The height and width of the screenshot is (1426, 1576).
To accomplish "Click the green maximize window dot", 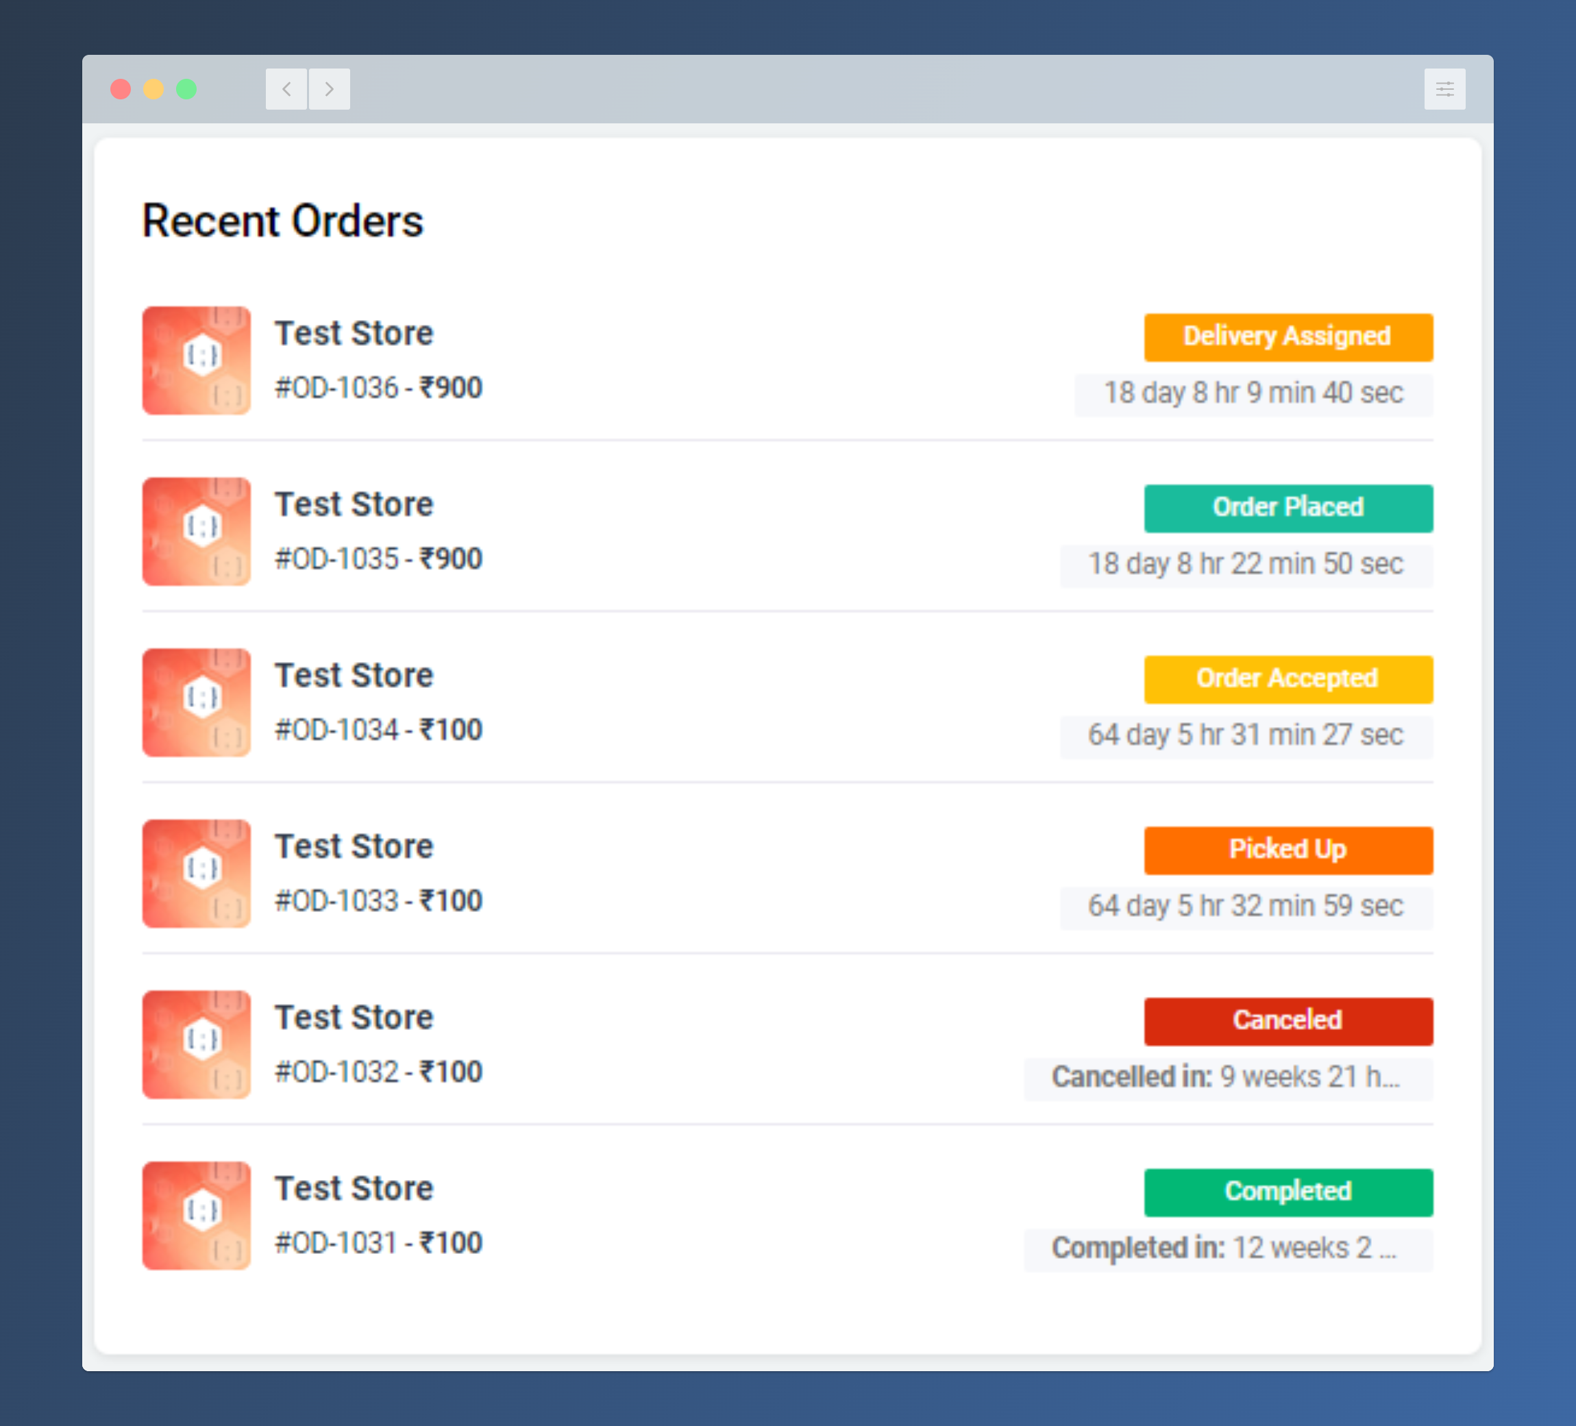I will tap(186, 89).
